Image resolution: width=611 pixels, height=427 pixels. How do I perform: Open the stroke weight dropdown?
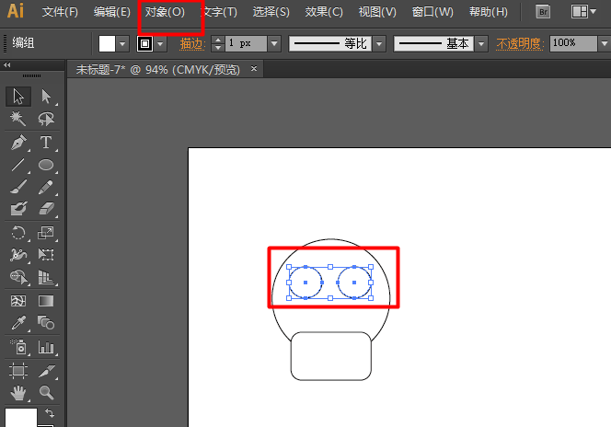coord(274,43)
